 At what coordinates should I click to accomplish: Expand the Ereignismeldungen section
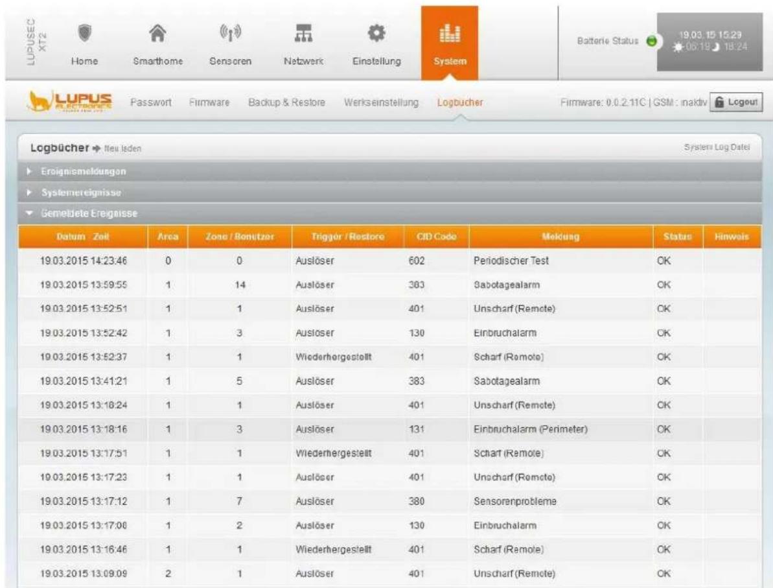[390, 171]
